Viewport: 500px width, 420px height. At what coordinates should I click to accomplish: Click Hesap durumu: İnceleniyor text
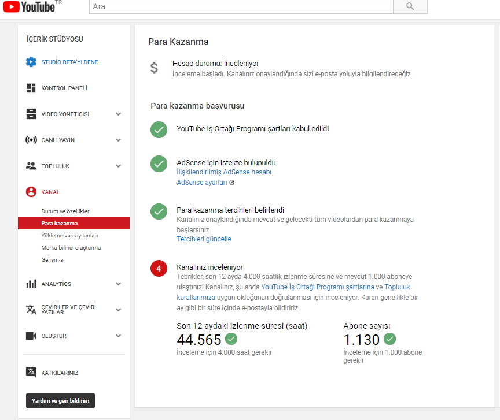[215, 64]
